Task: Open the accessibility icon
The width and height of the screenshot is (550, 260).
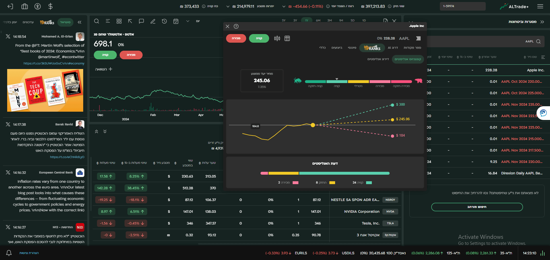Action: pyautogui.click(x=38, y=6)
